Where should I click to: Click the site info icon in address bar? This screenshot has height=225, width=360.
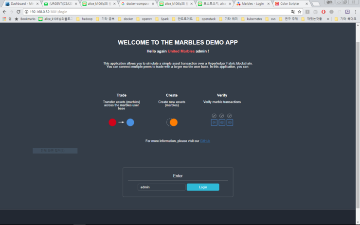tap(26, 12)
